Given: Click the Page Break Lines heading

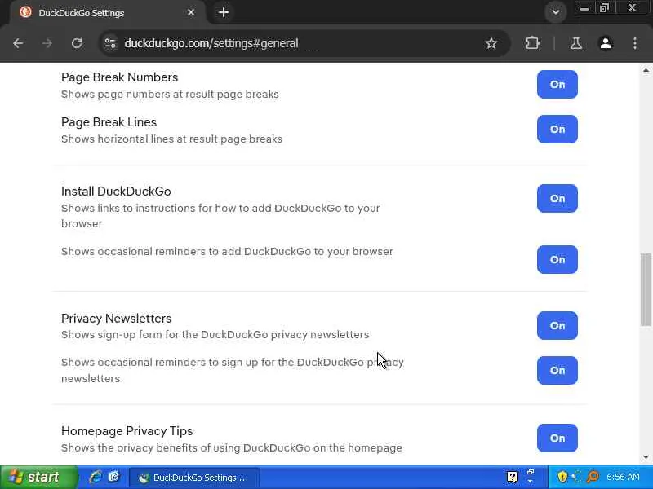Looking at the screenshot, I should click(109, 122).
